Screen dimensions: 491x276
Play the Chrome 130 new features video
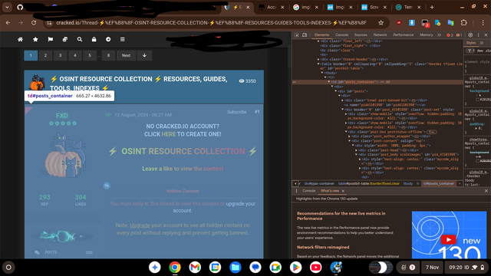[x=448, y=240]
